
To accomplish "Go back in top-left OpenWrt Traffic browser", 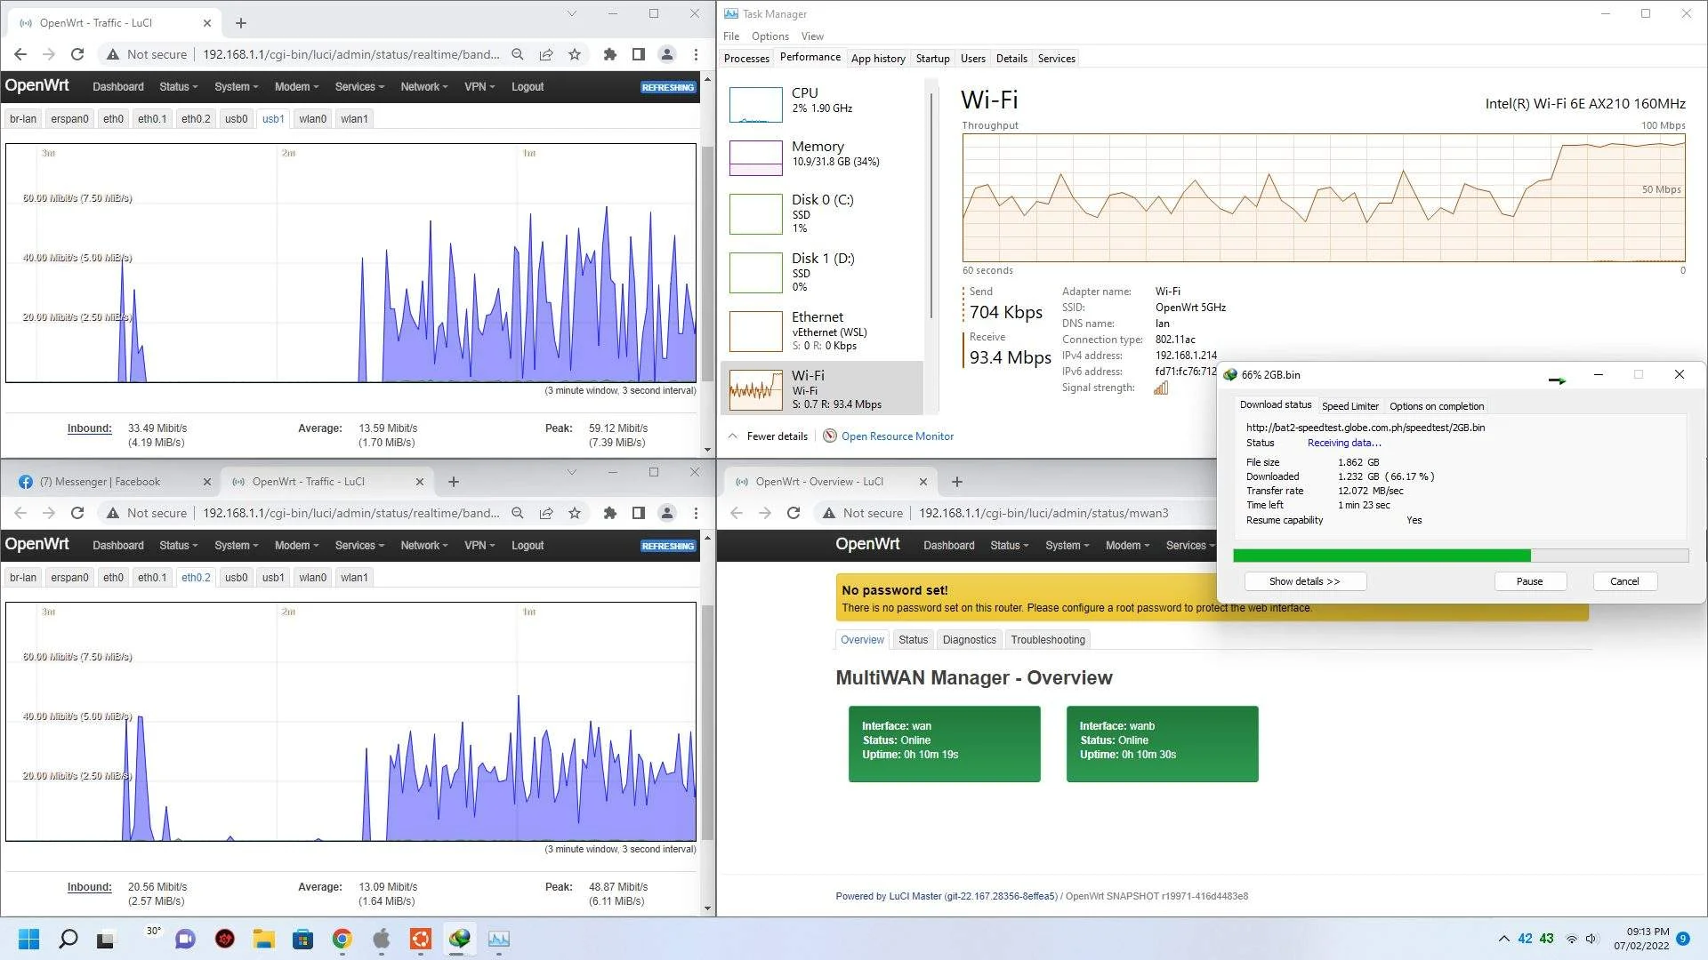I will [x=20, y=54].
